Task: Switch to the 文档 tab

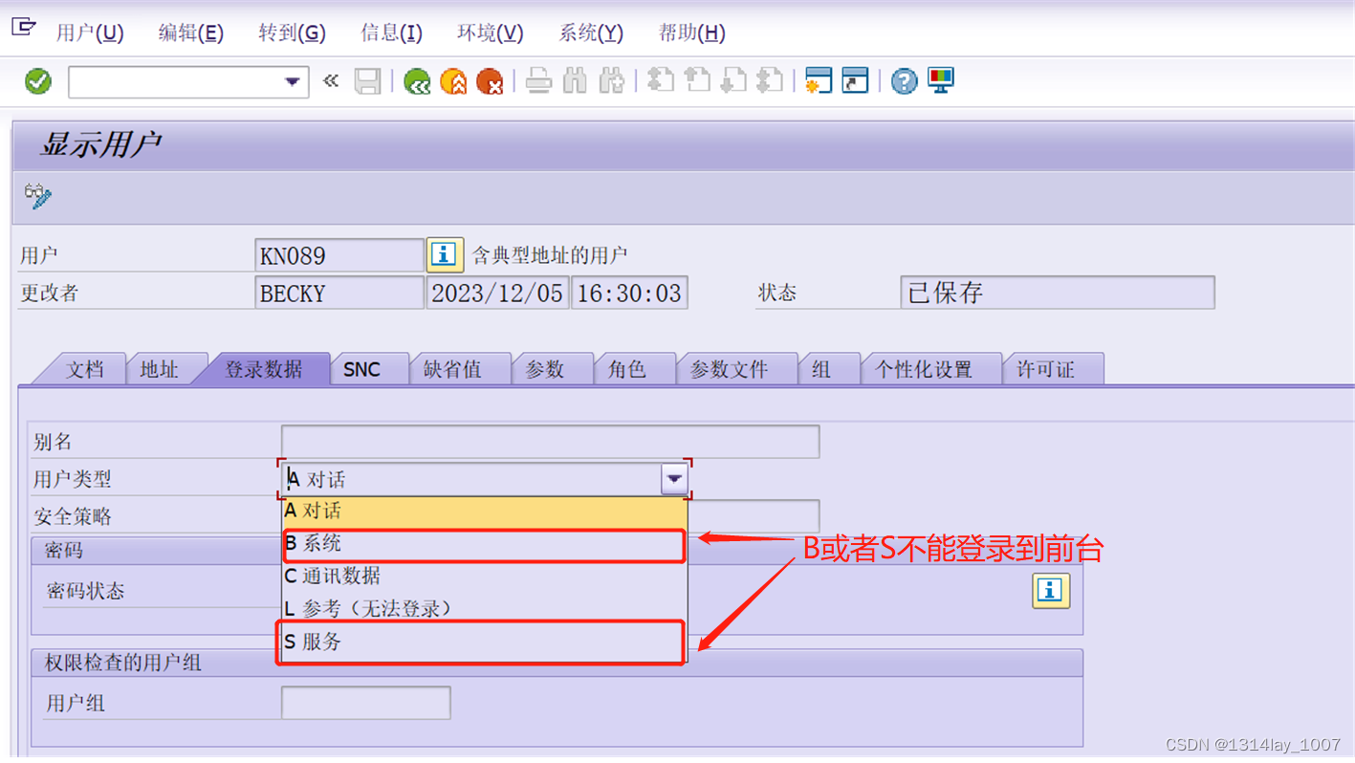Action: click(x=84, y=369)
